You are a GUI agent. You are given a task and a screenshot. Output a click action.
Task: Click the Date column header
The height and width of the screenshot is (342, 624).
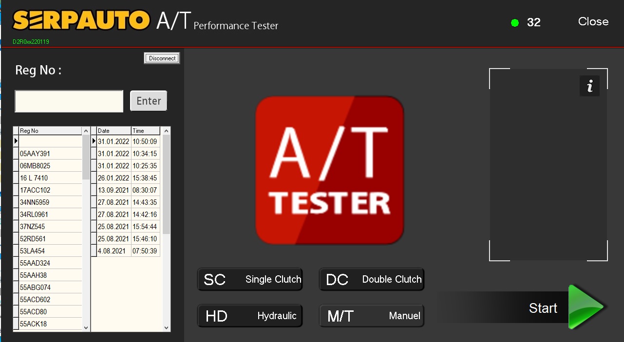pyautogui.click(x=114, y=131)
